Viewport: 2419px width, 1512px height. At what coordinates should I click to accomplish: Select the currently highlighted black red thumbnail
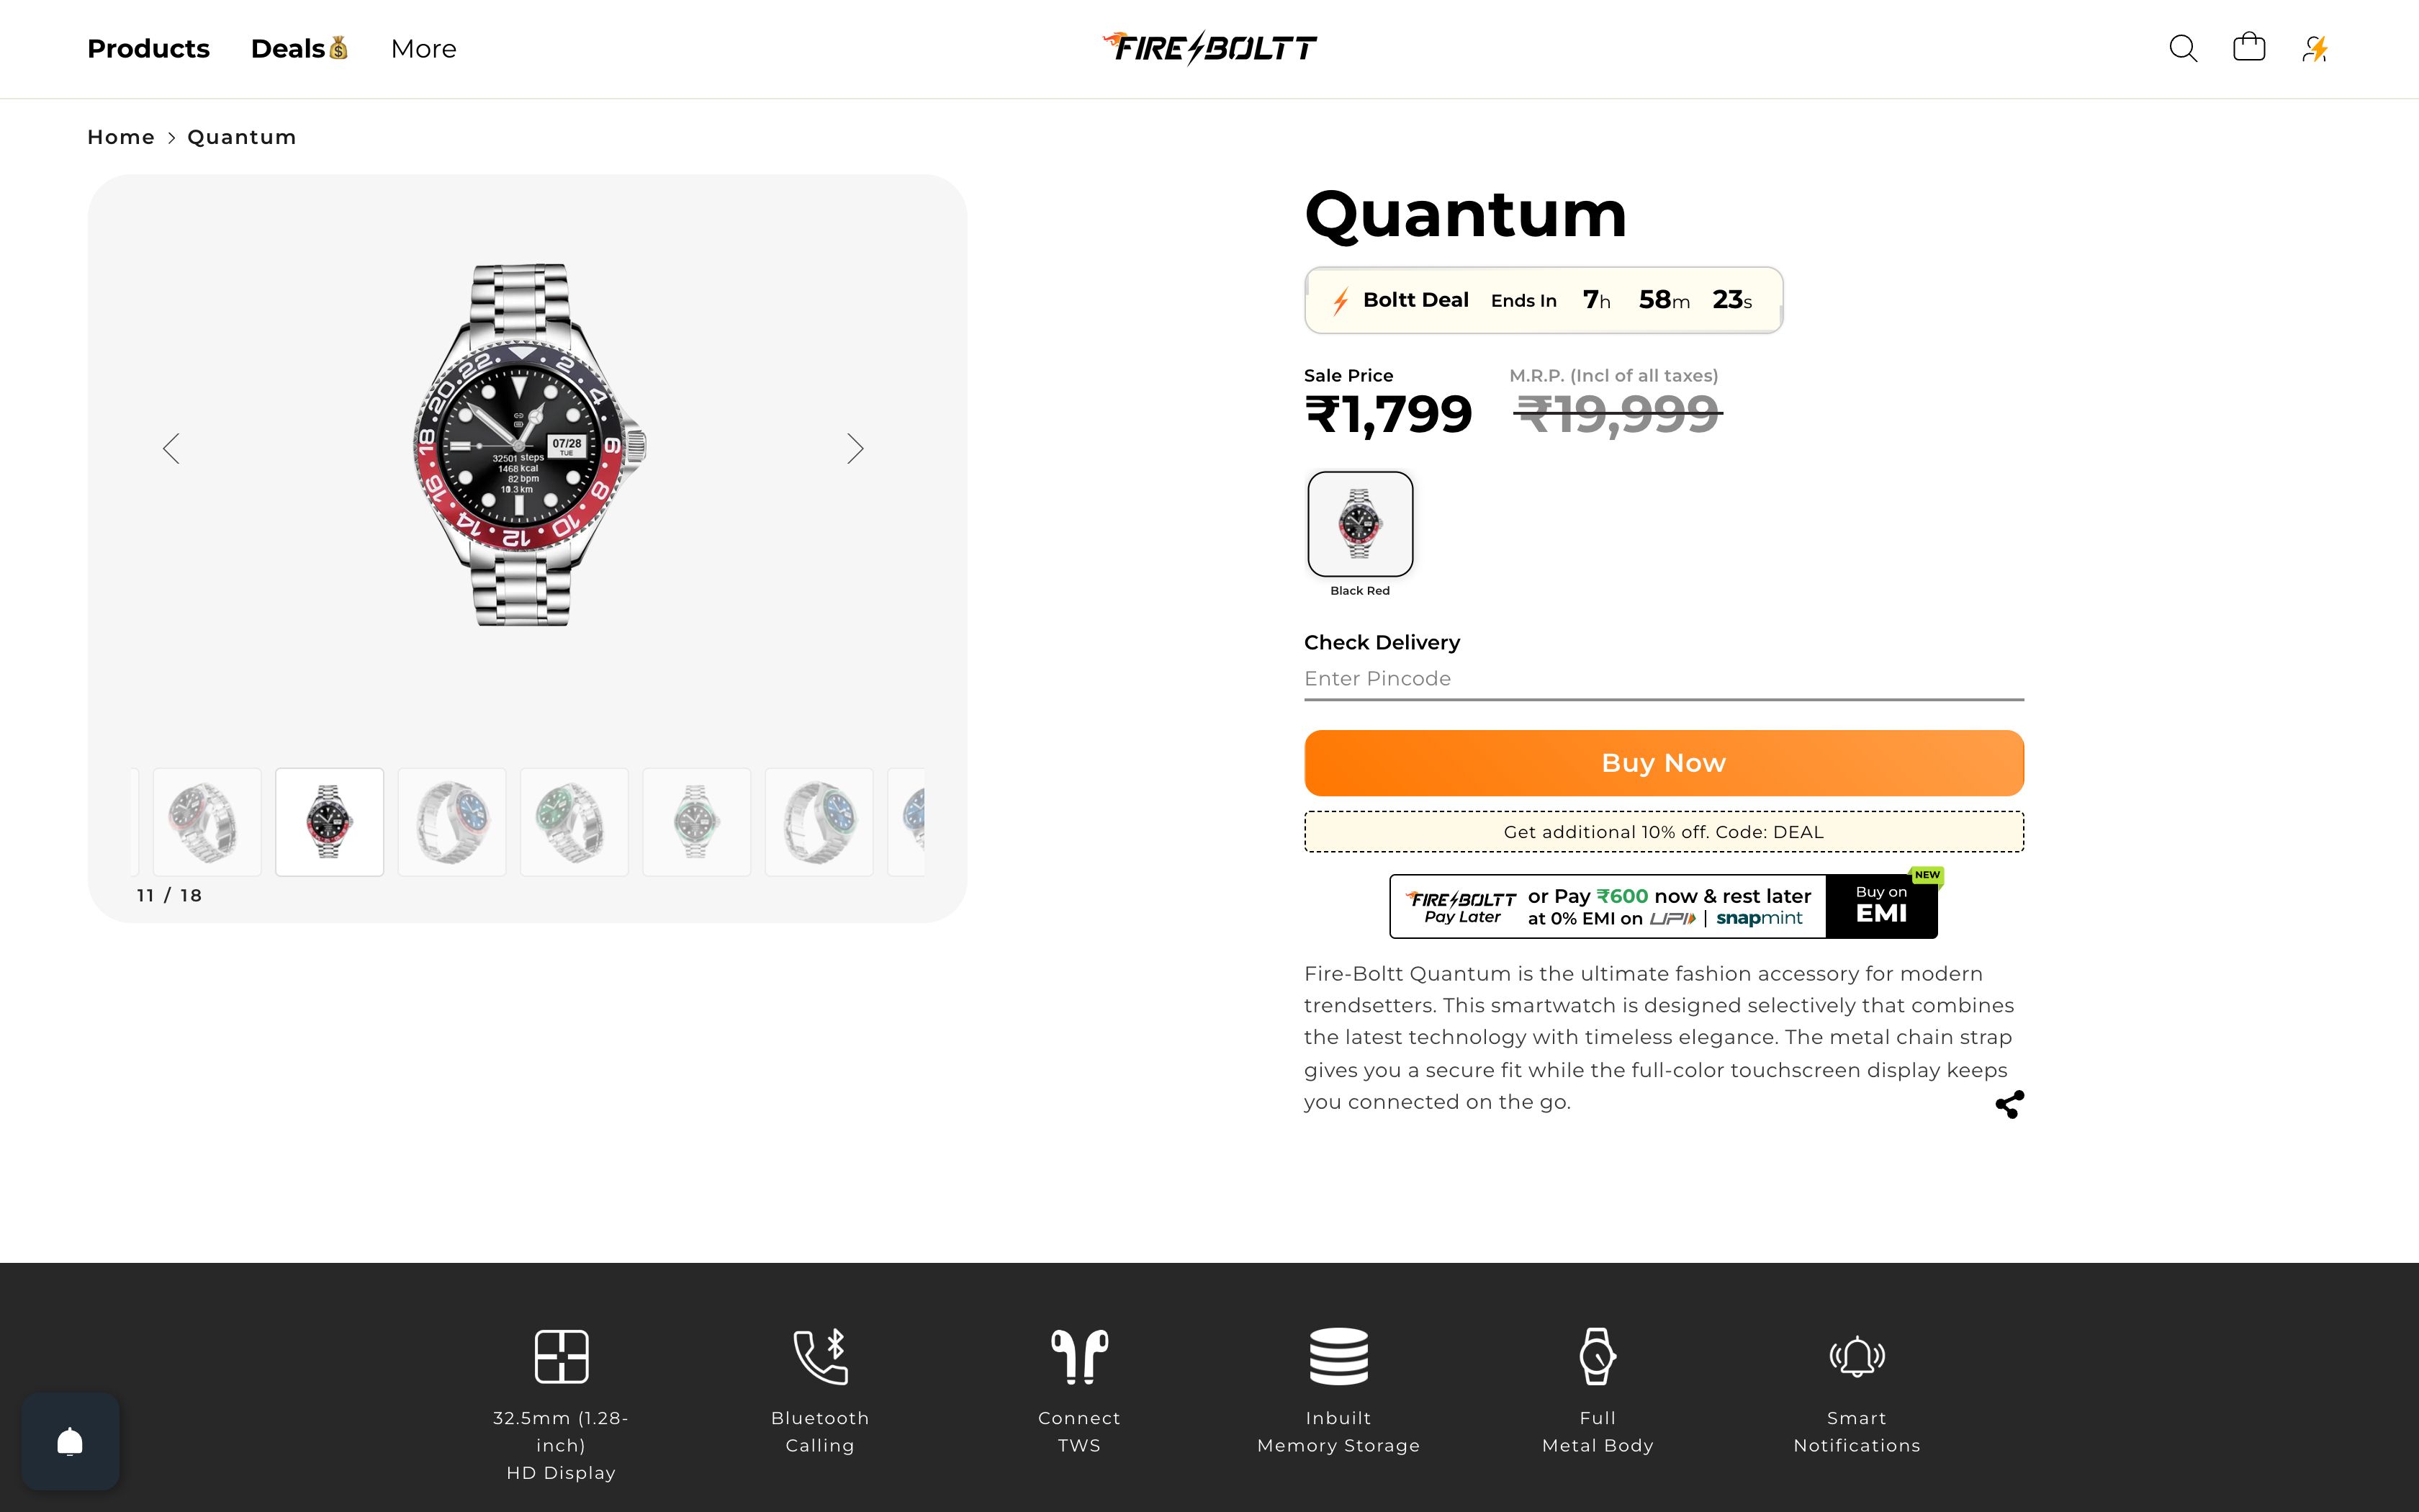point(330,822)
